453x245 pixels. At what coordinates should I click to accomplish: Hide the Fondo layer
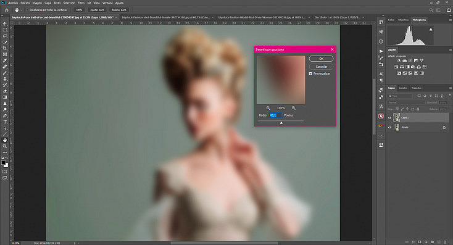[x=389, y=127]
